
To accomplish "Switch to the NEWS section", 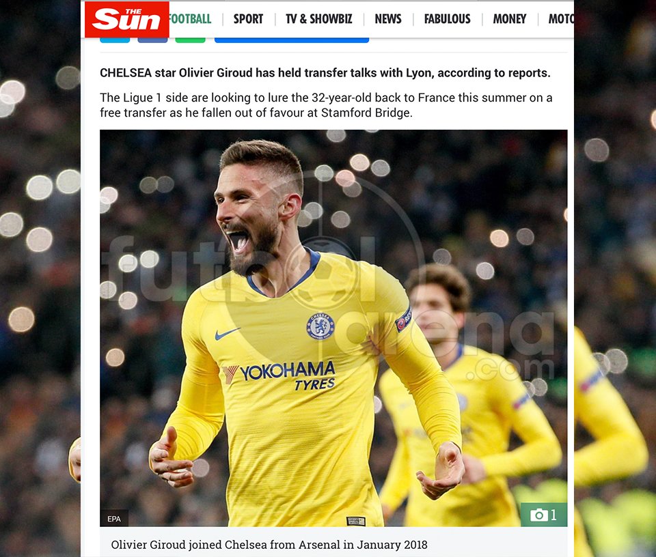I will click(388, 19).
